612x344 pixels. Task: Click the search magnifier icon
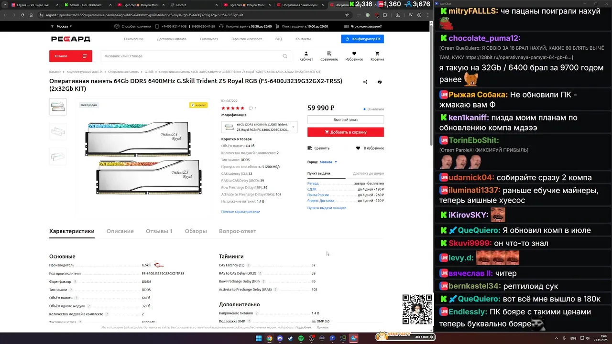pyautogui.click(x=285, y=56)
